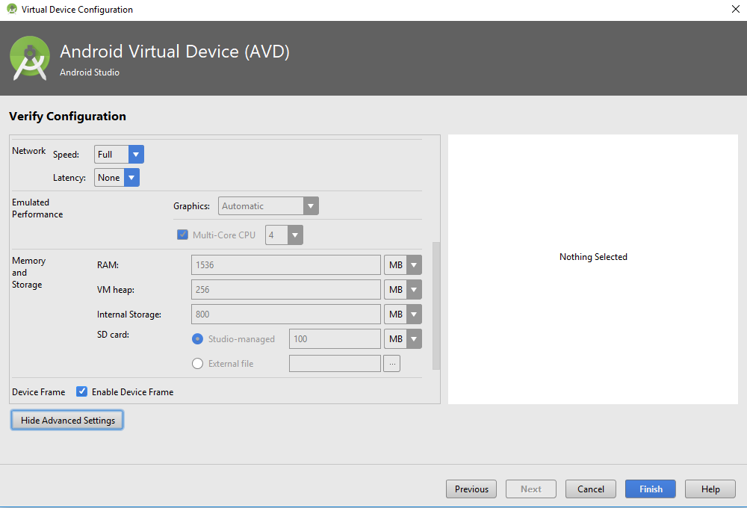Click the VM heap input field
This screenshot has width=747, height=508.
[286, 290]
